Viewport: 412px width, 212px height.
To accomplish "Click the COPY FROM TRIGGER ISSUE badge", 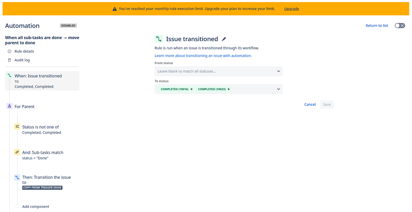I will pyautogui.click(x=42, y=188).
